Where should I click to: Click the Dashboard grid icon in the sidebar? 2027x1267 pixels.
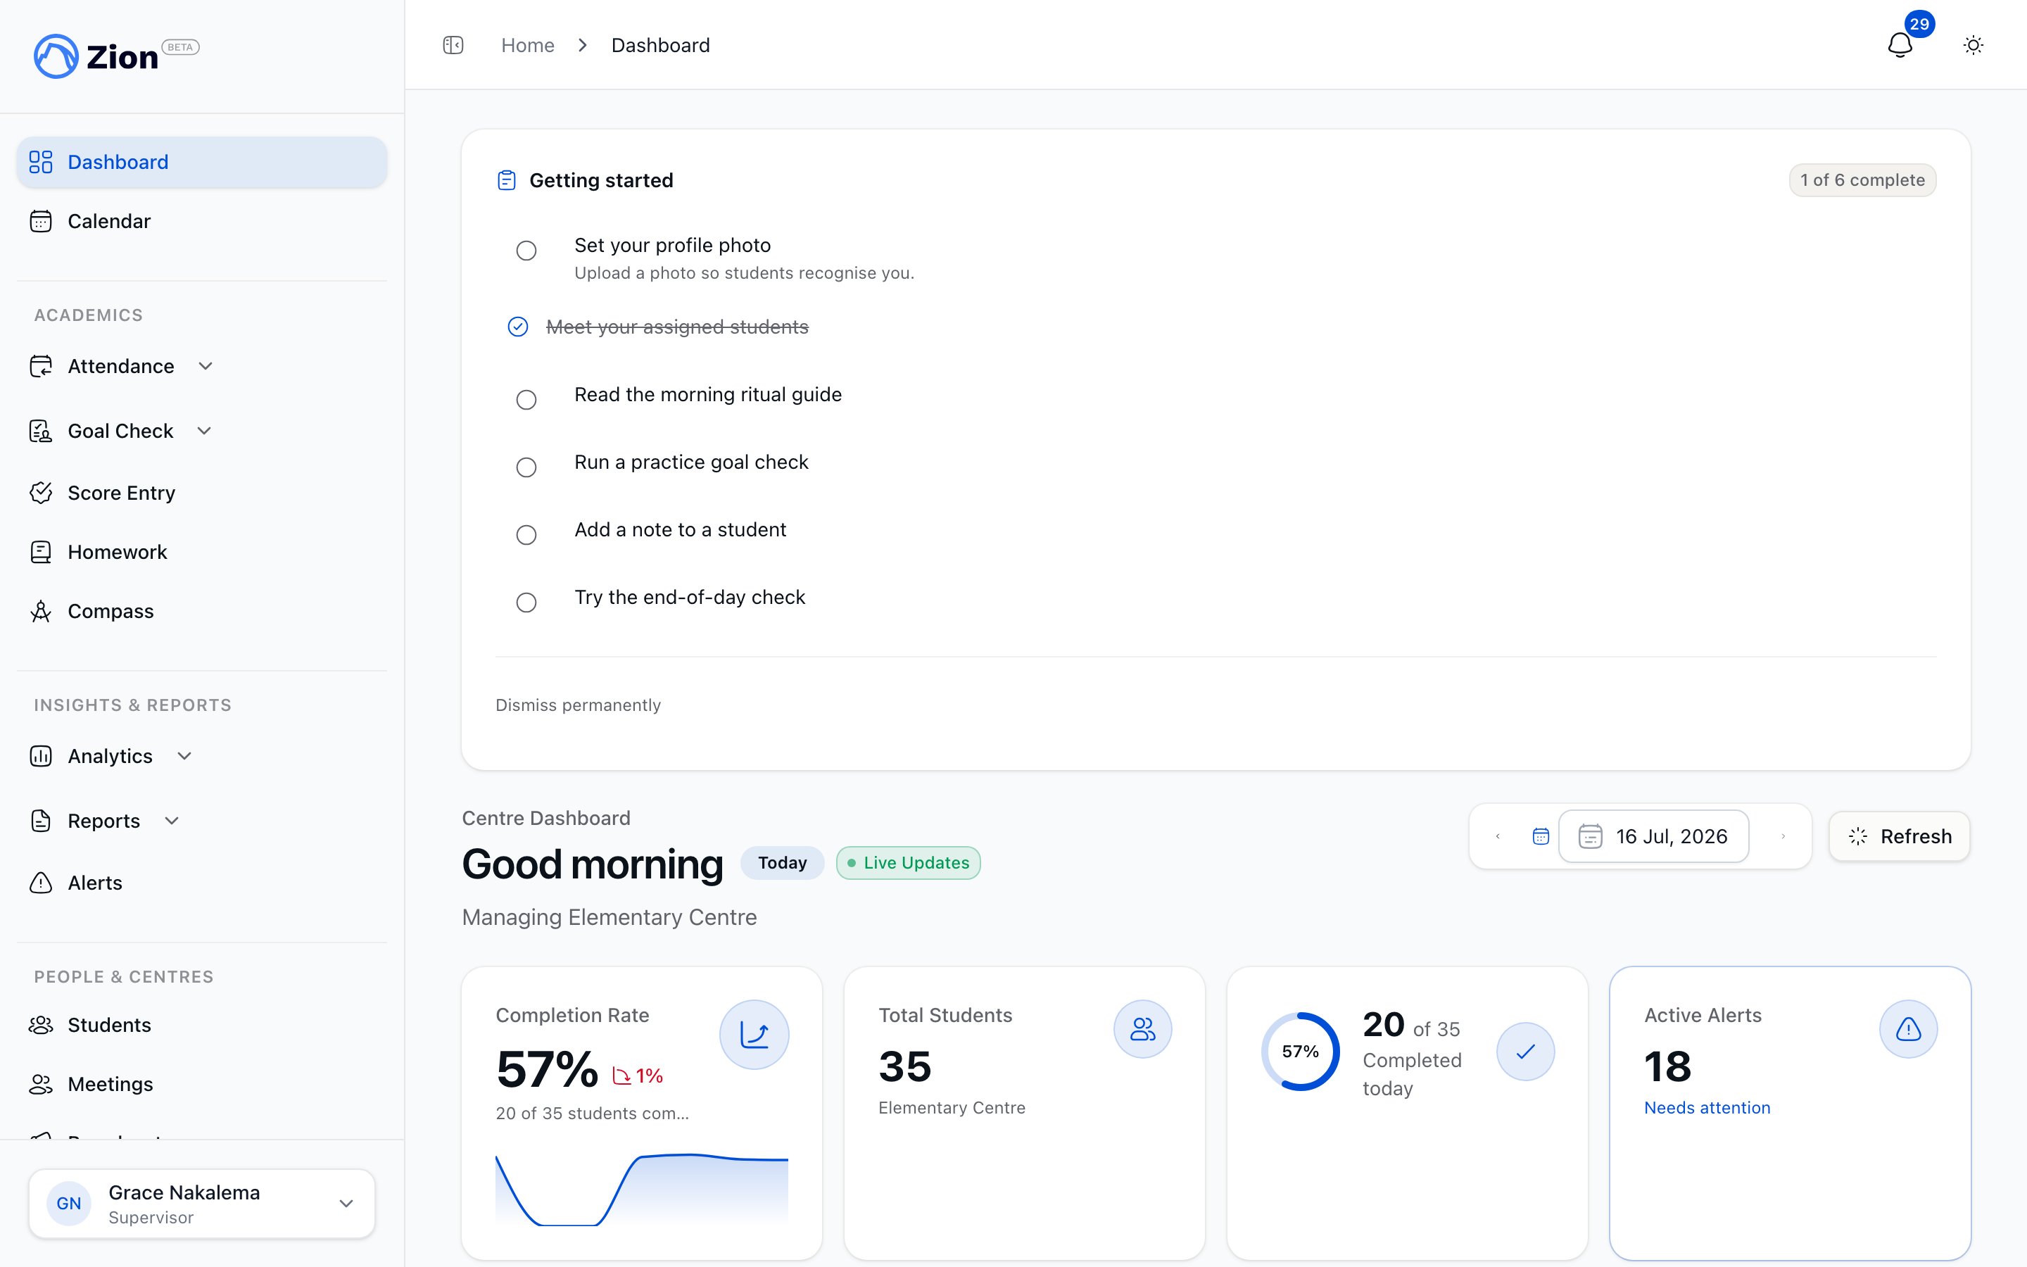pyautogui.click(x=41, y=162)
